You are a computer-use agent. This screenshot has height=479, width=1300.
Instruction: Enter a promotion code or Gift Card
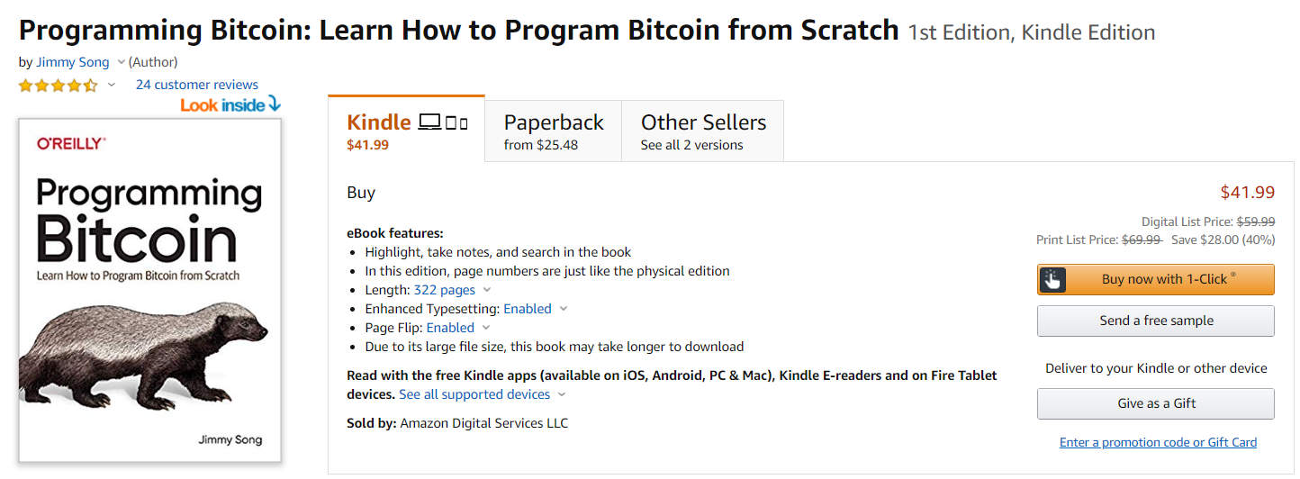pyautogui.click(x=1158, y=442)
